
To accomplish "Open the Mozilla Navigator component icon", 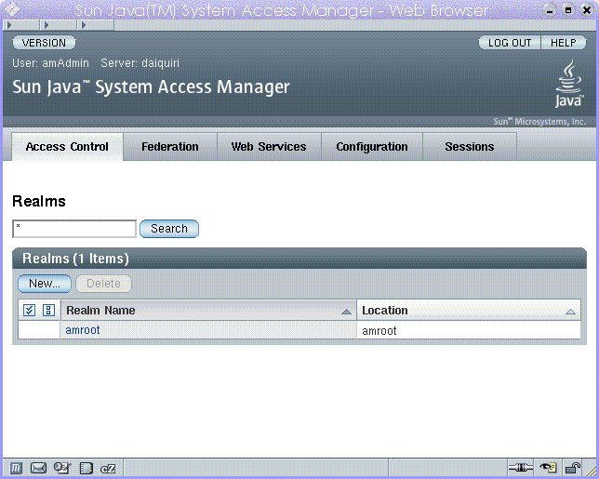I will click(16, 468).
